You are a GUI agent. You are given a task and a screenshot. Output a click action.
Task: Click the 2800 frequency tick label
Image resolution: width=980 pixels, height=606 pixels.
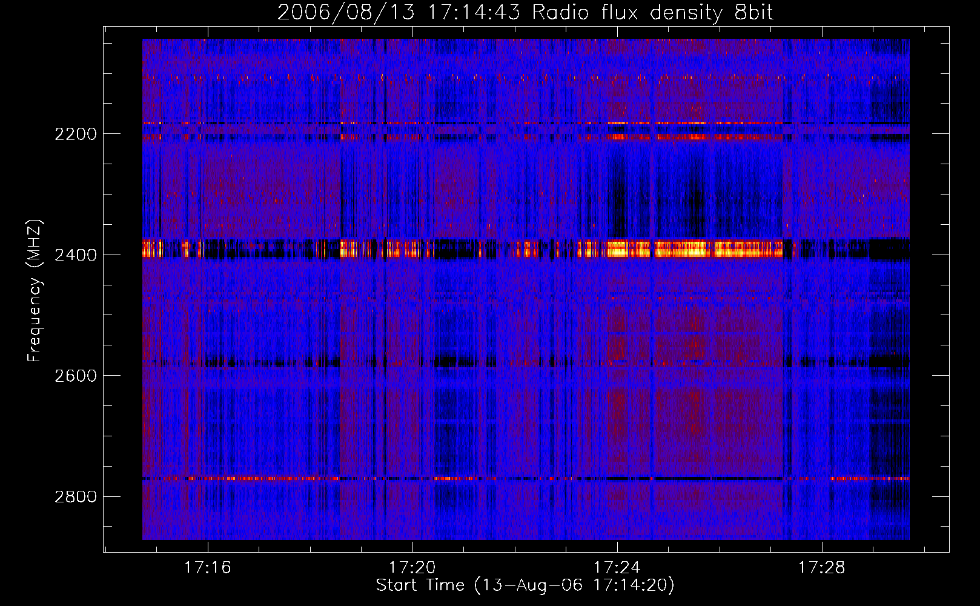76,497
